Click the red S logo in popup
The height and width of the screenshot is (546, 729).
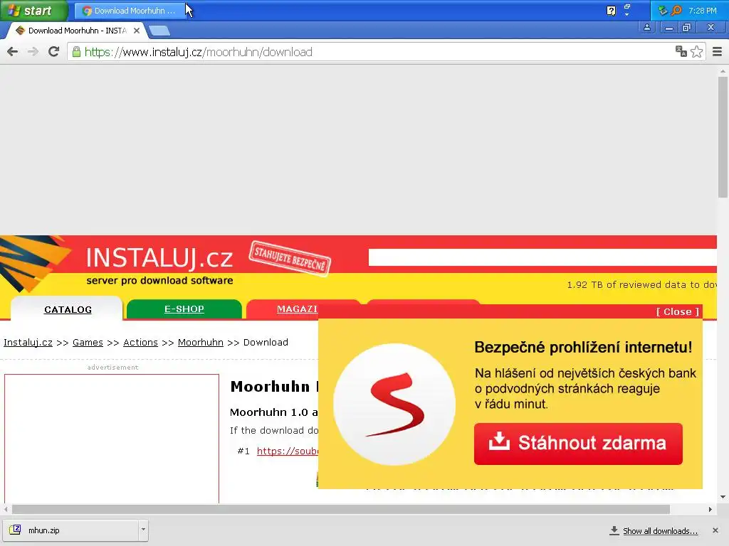tap(394, 405)
